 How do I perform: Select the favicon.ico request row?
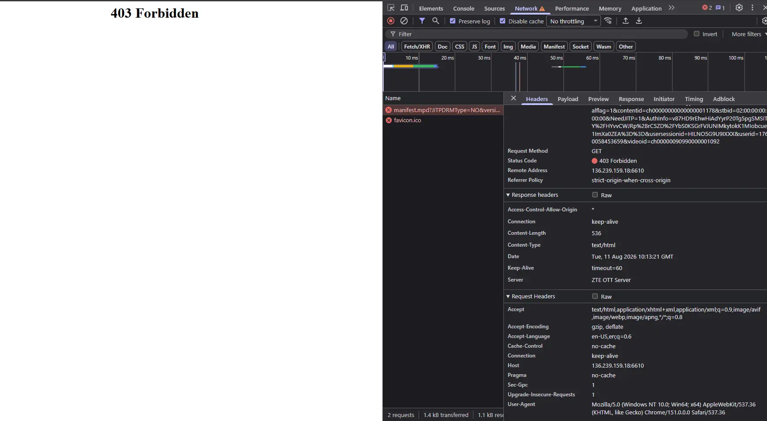coord(443,120)
